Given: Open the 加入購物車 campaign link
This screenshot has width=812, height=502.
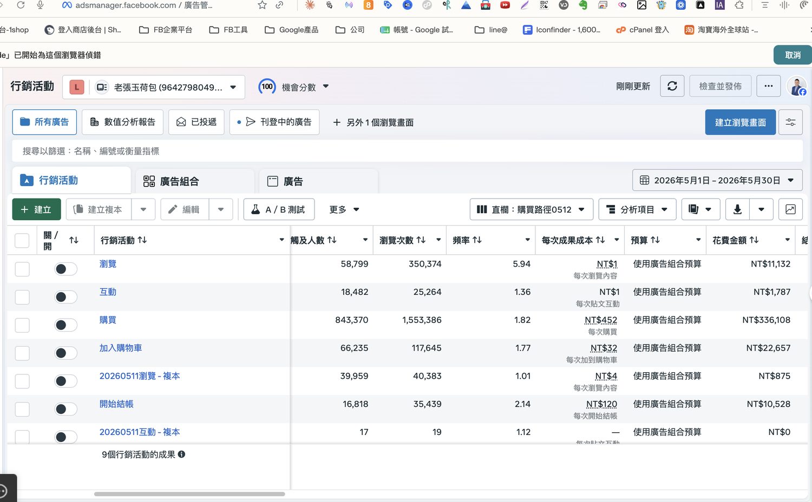Looking at the screenshot, I should (121, 348).
